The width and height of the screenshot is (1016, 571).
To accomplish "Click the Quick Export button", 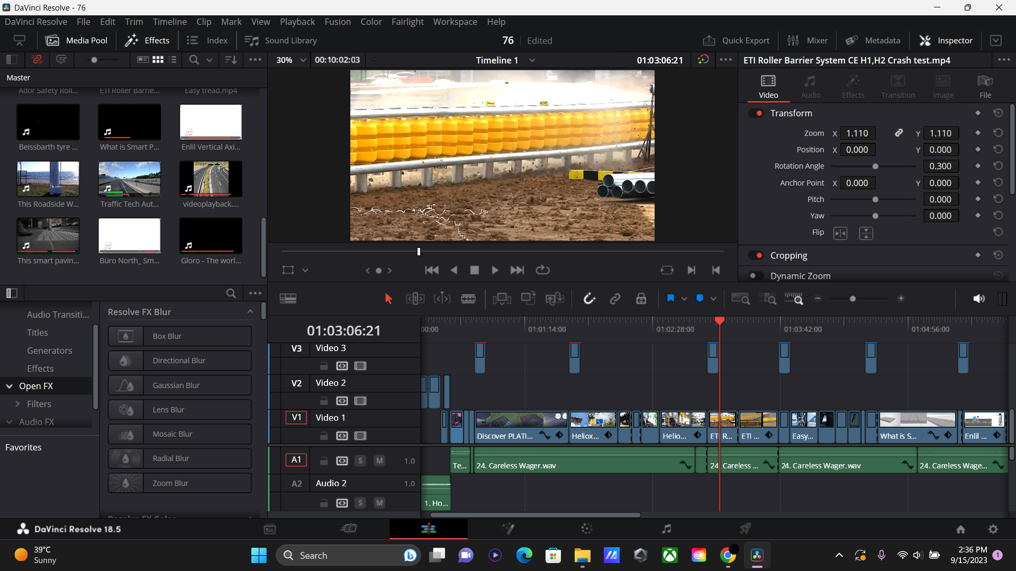I will pyautogui.click(x=736, y=41).
